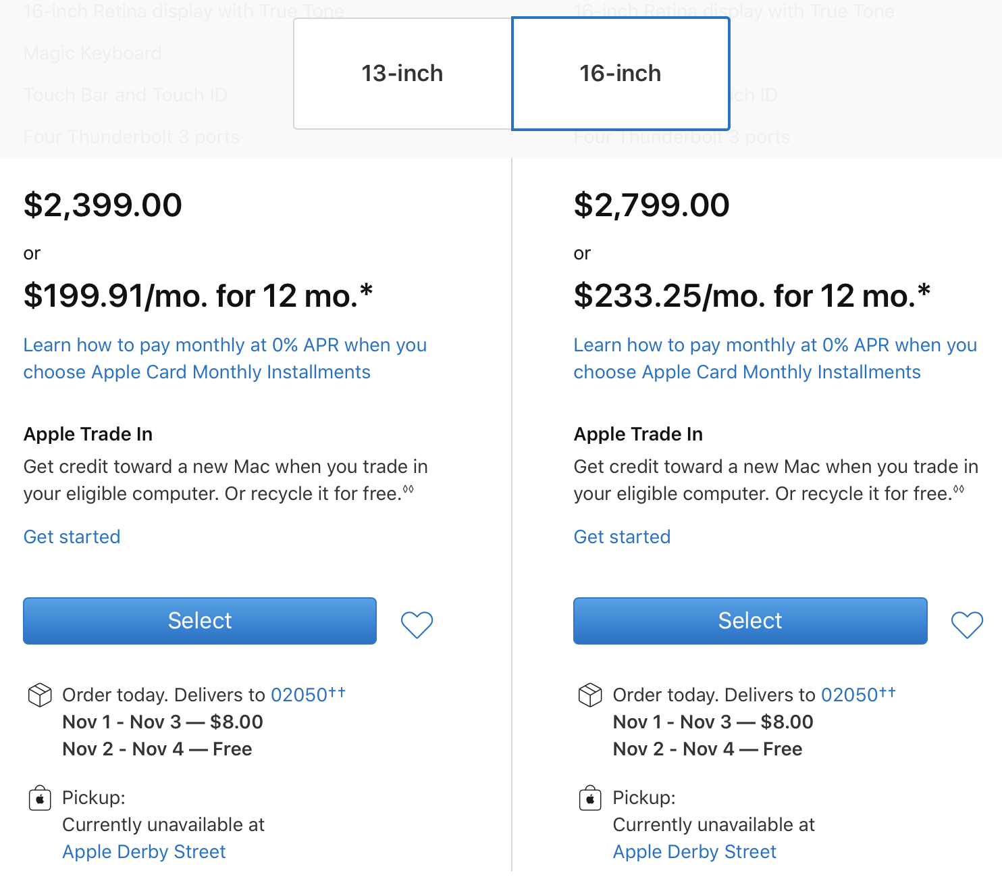Viewport: 1002px width, 877px height.
Task: Open Apple Card Monthly Installments link under $199.91/mo.
Action: (225, 359)
